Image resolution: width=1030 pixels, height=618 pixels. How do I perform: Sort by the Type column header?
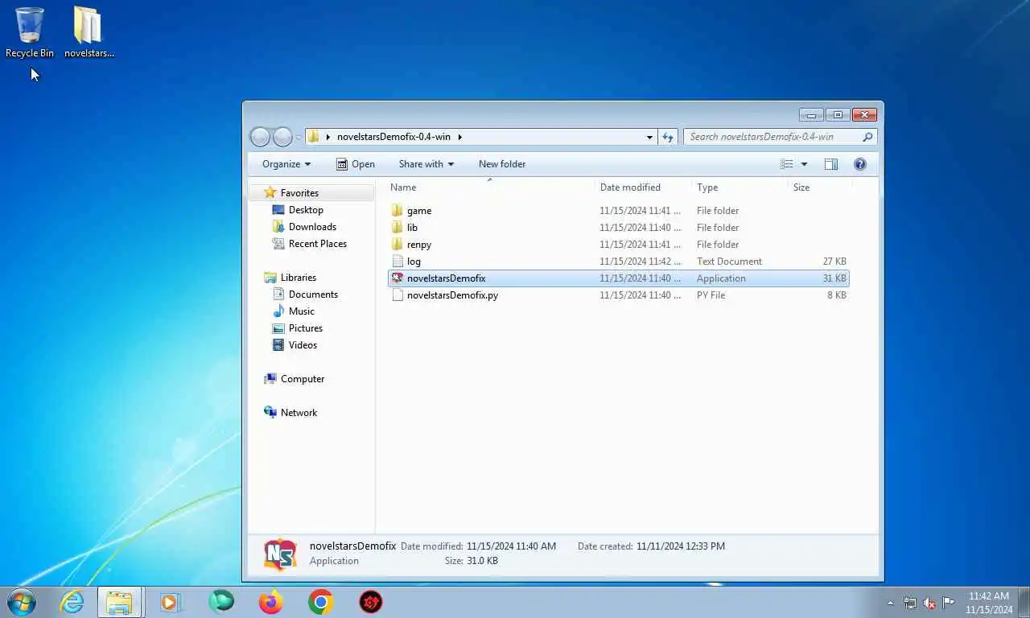[x=740, y=187]
